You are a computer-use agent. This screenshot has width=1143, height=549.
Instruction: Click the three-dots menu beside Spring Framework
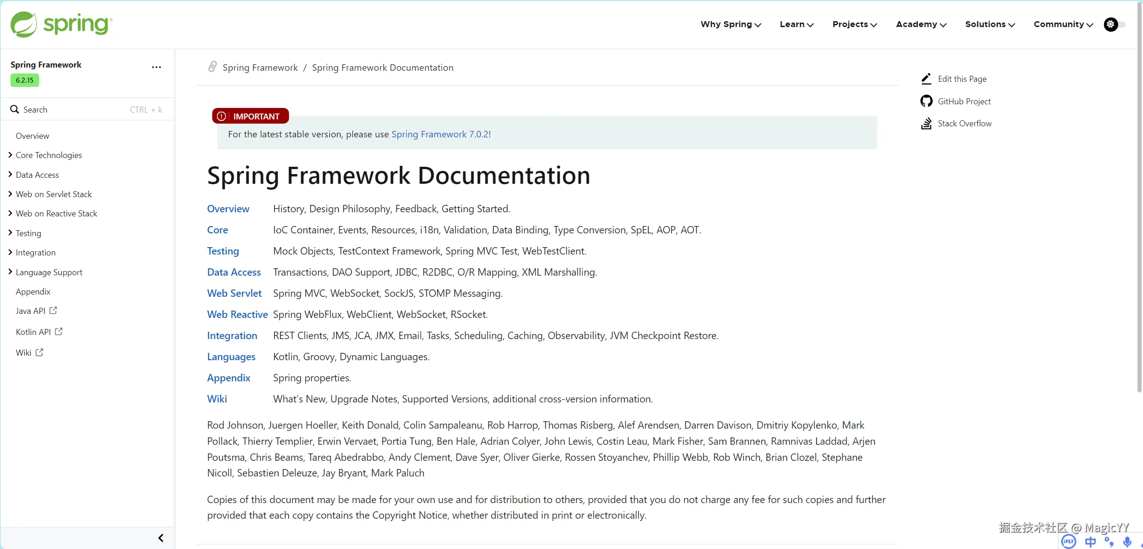(156, 67)
